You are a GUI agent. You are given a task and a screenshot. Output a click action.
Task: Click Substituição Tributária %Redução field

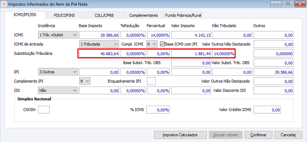(x=133, y=54)
